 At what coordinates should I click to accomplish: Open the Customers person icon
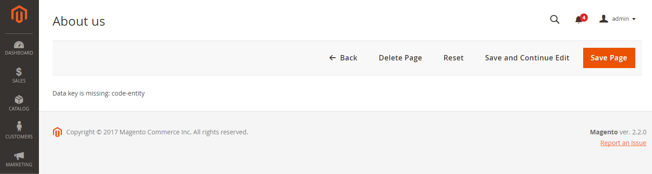click(x=19, y=127)
